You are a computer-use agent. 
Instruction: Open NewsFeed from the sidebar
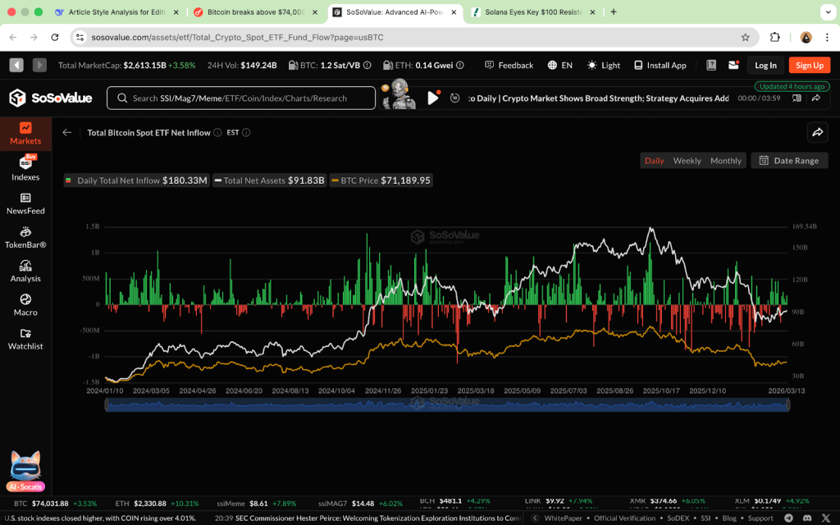(x=25, y=203)
